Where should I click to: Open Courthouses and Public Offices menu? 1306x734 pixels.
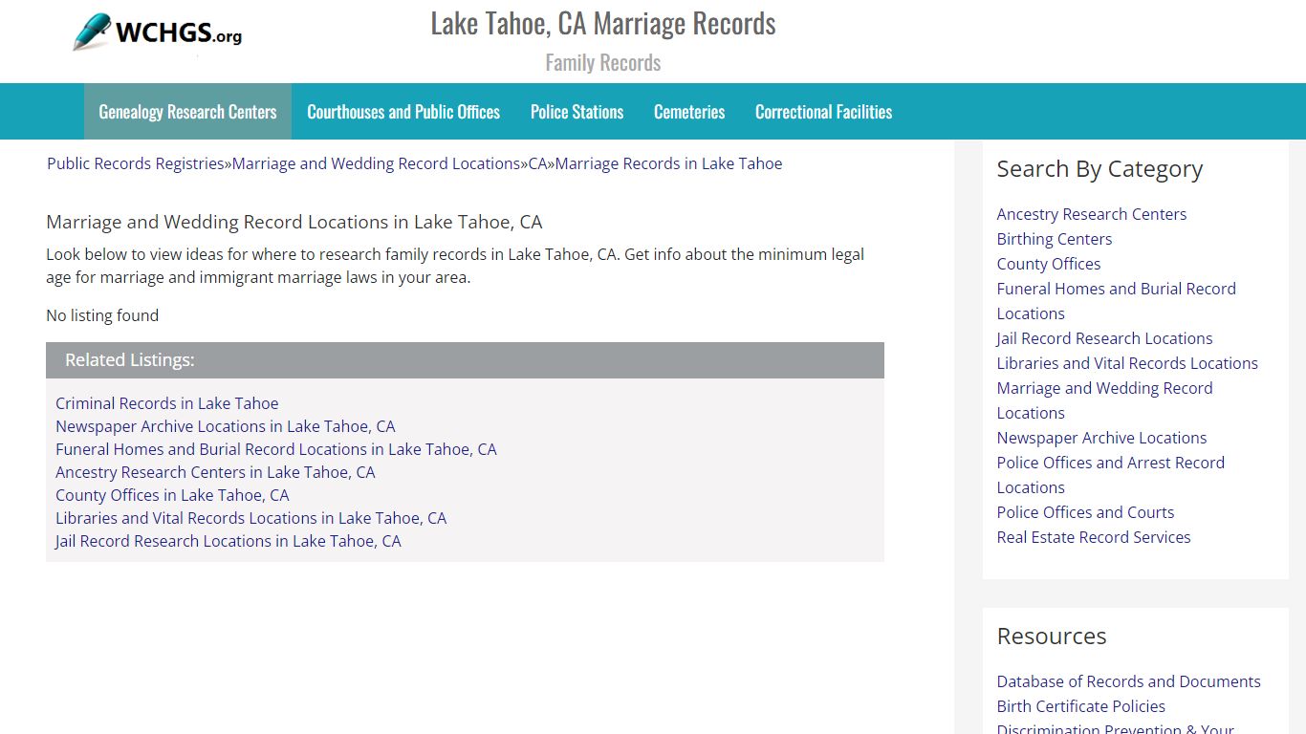tap(403, 112)
